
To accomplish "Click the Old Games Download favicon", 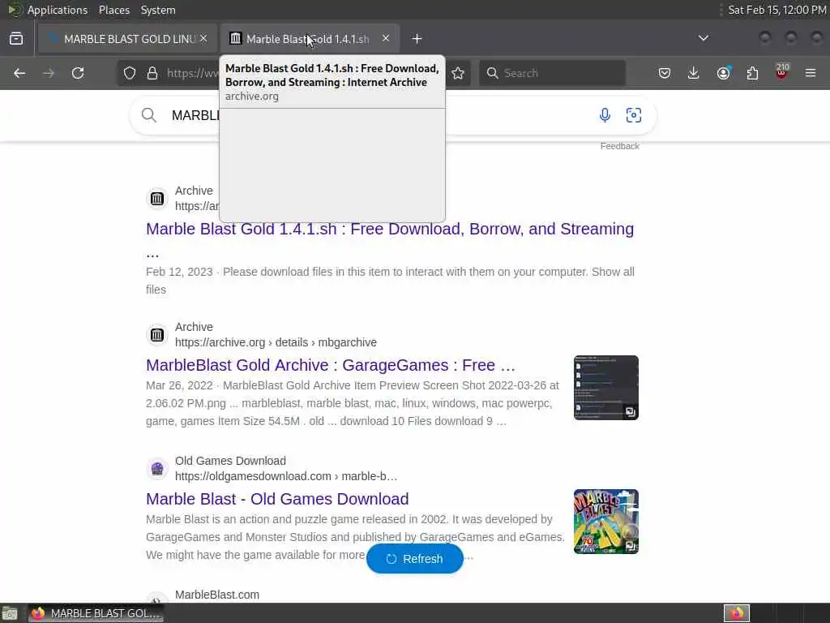I will coord(157,469).
